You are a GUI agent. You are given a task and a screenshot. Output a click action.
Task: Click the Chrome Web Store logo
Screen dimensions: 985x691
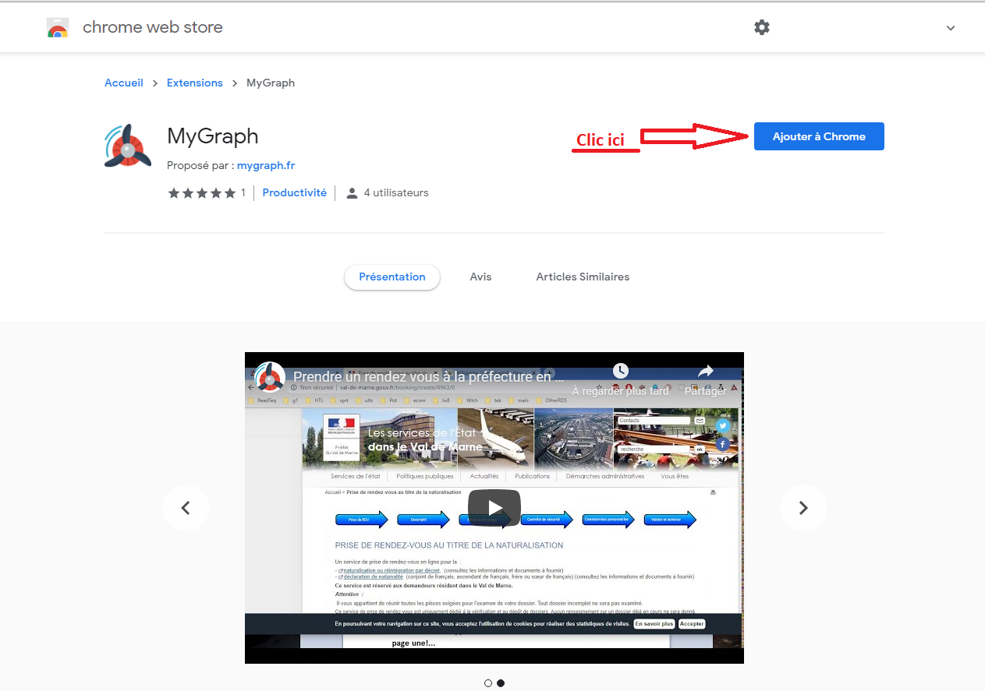coord(57,27)
